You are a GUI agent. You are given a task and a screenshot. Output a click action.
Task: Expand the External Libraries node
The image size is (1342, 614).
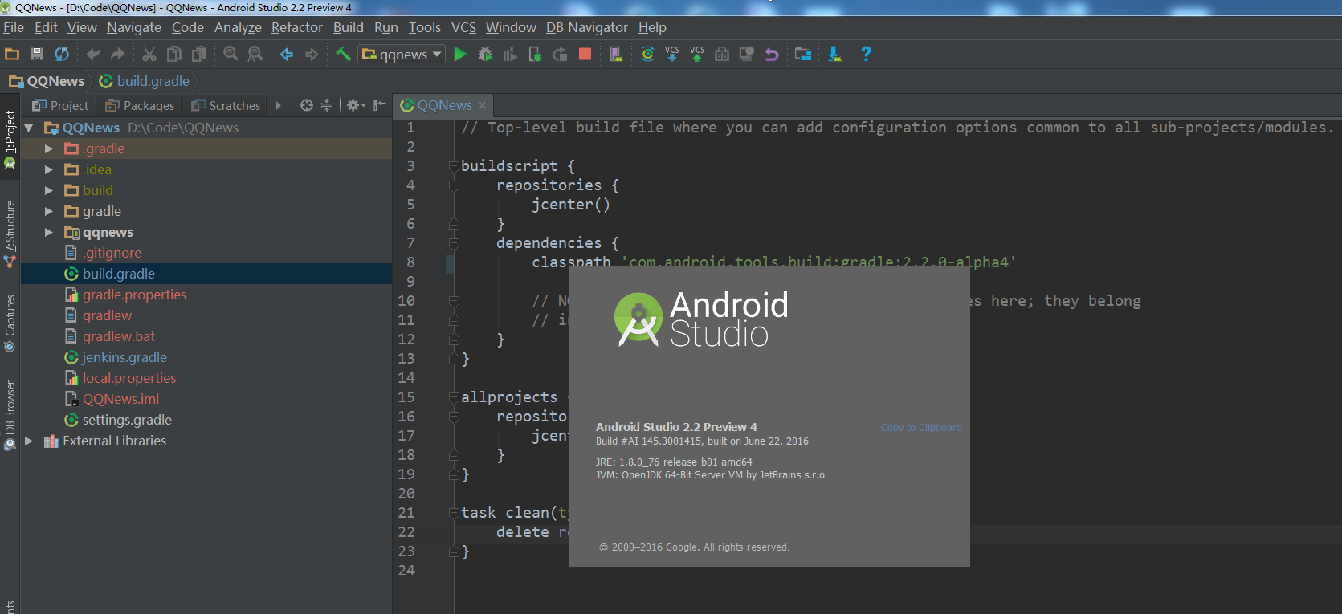29,441
